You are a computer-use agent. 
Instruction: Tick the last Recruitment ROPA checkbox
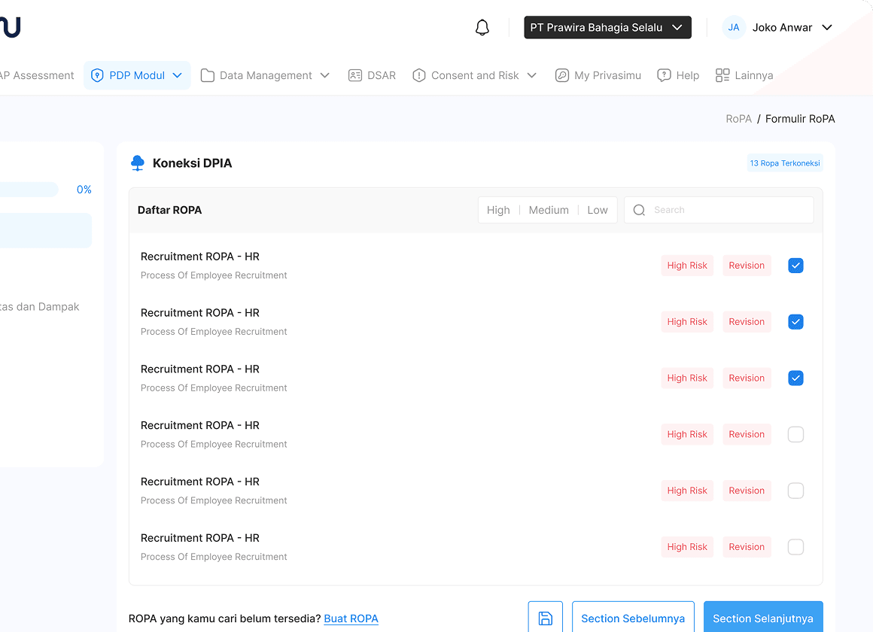coord(795,548)
